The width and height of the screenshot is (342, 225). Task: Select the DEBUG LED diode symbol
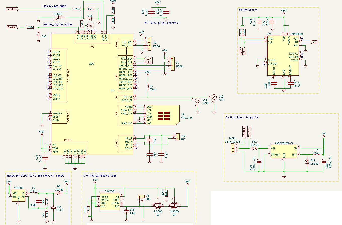tap(60, 17)
